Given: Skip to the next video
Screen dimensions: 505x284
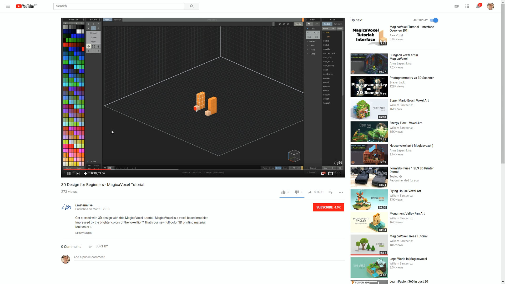Looking at the screenshot, I should 78,174.
